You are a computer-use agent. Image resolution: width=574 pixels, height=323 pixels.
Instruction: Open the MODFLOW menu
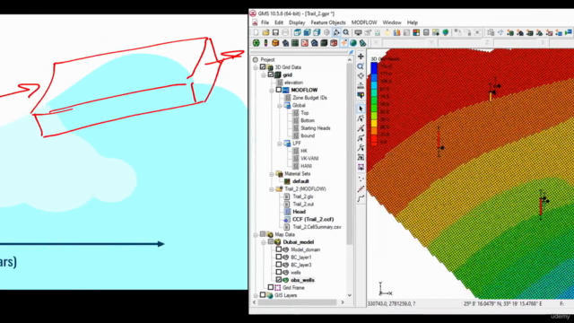pos(364,22)
